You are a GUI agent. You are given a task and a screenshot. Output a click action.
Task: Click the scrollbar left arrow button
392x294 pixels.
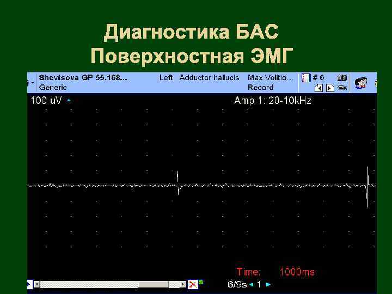[x=37, y=284]
